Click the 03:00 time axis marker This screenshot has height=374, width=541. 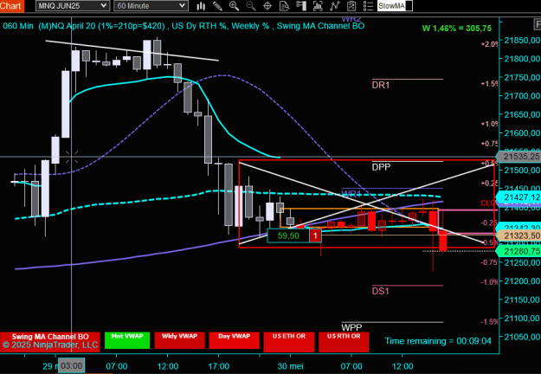72,365
